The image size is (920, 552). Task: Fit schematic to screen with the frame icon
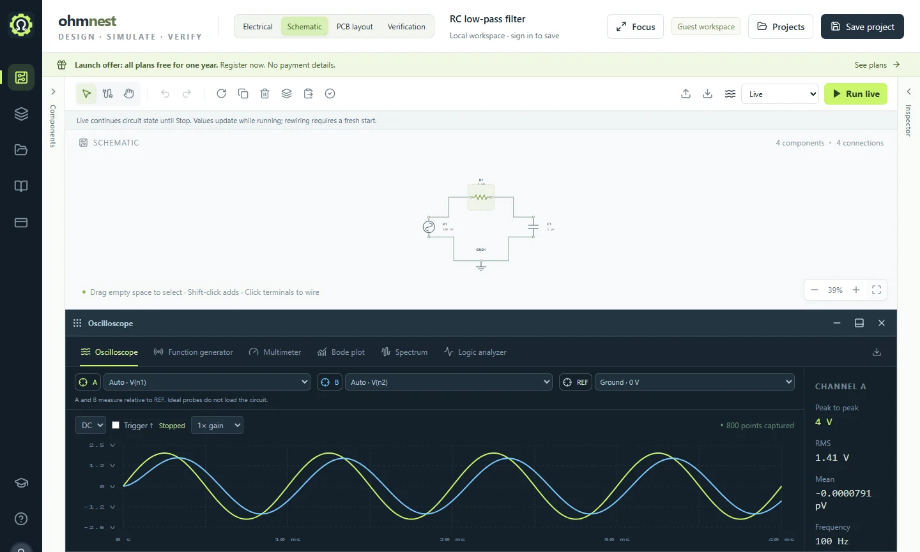(x=877, y=290)
